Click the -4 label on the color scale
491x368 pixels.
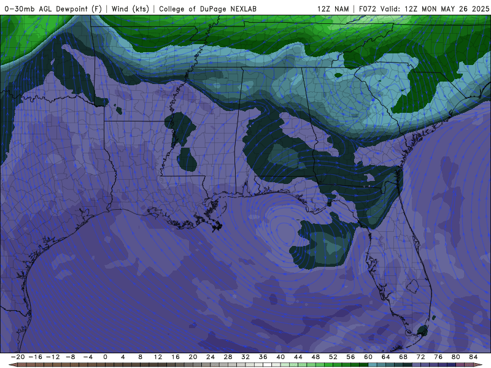88,357
